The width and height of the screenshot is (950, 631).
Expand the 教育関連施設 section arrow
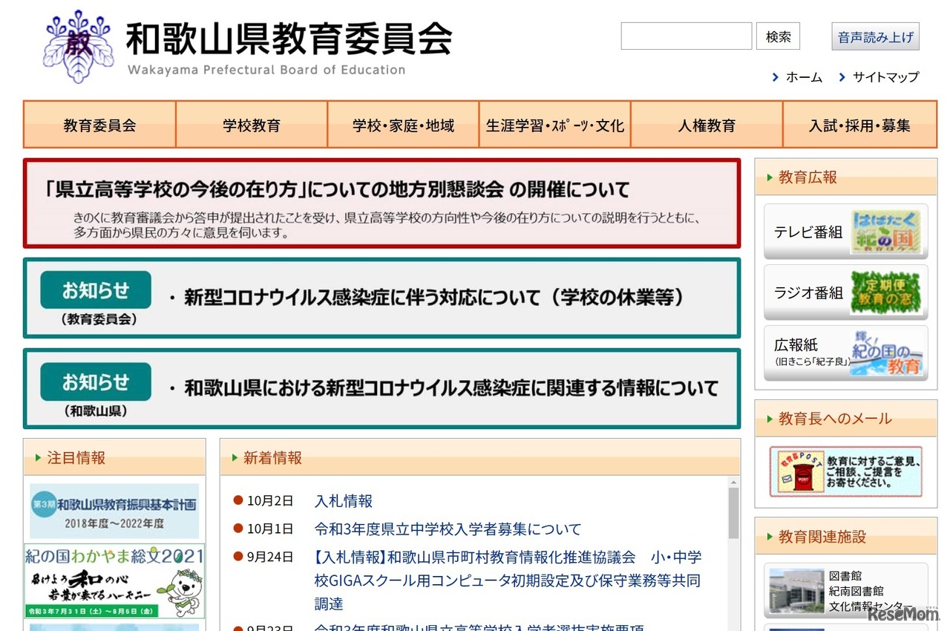click(768, 537)
